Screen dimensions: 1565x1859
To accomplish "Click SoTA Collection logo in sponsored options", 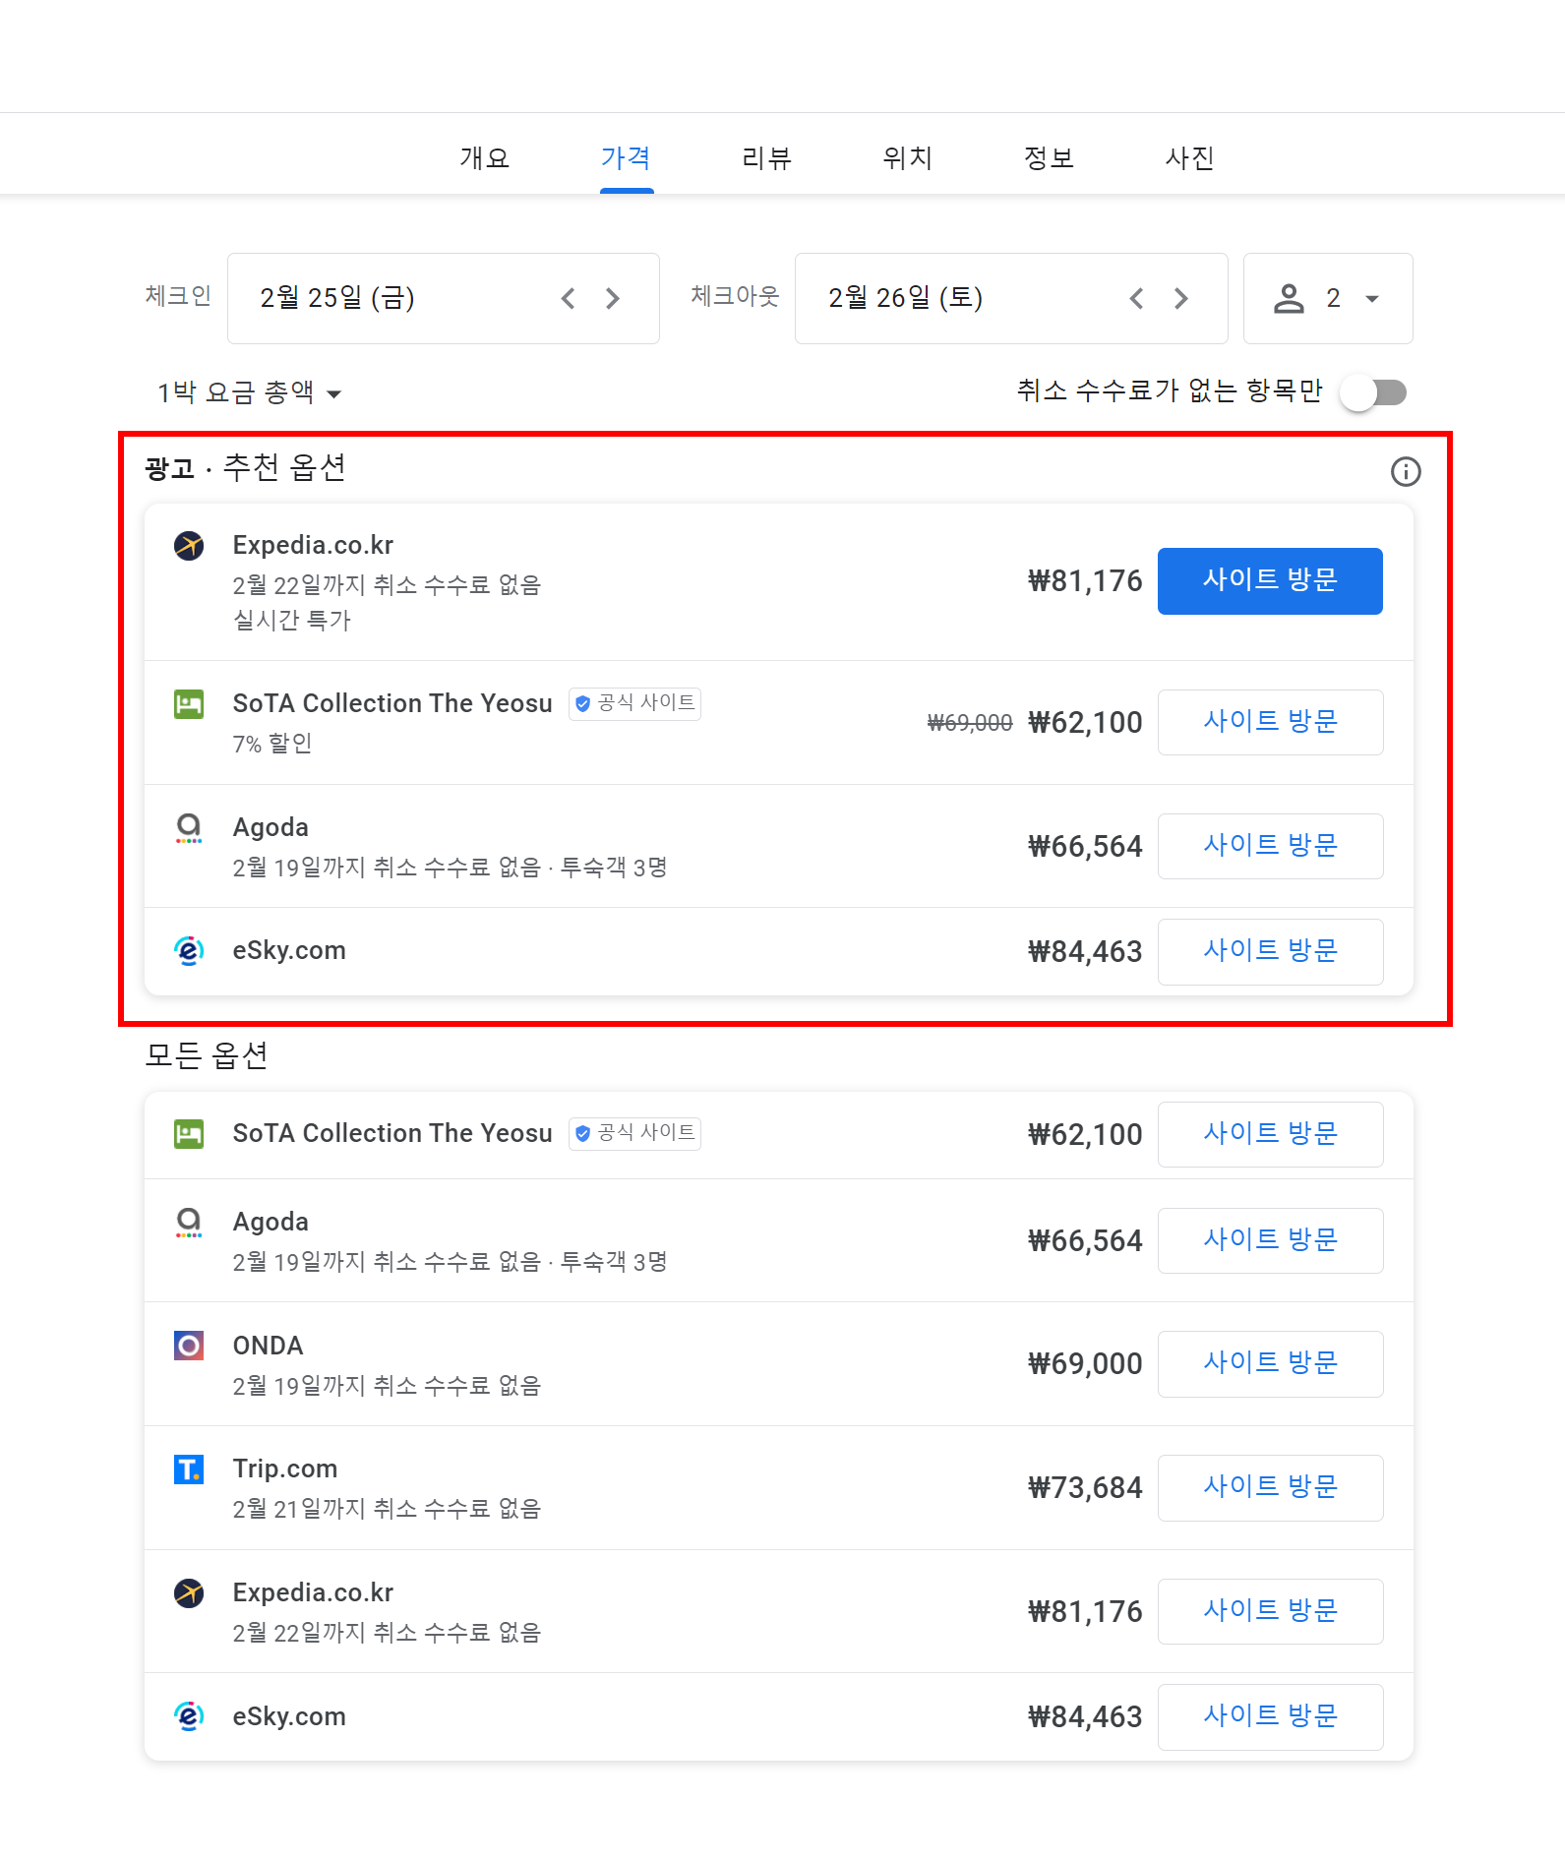I will coord(189,703).
